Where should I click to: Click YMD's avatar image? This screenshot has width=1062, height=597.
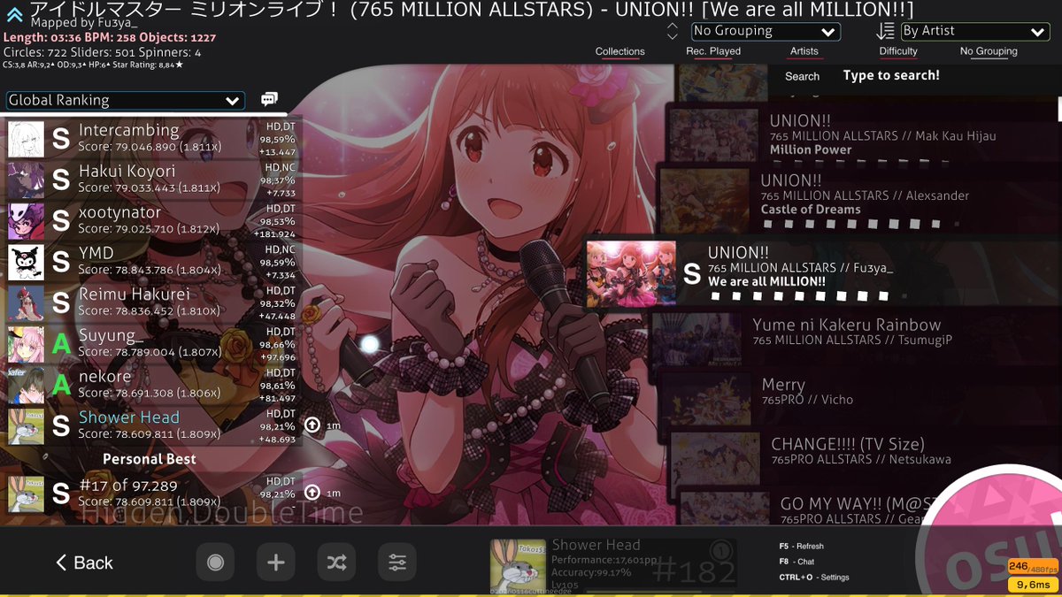coord(26,263)
